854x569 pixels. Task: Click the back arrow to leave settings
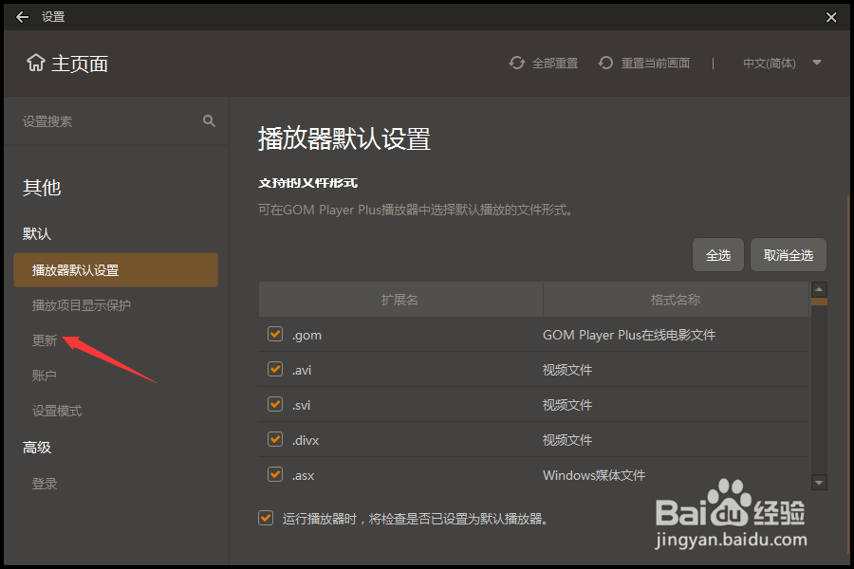point(21,16)
